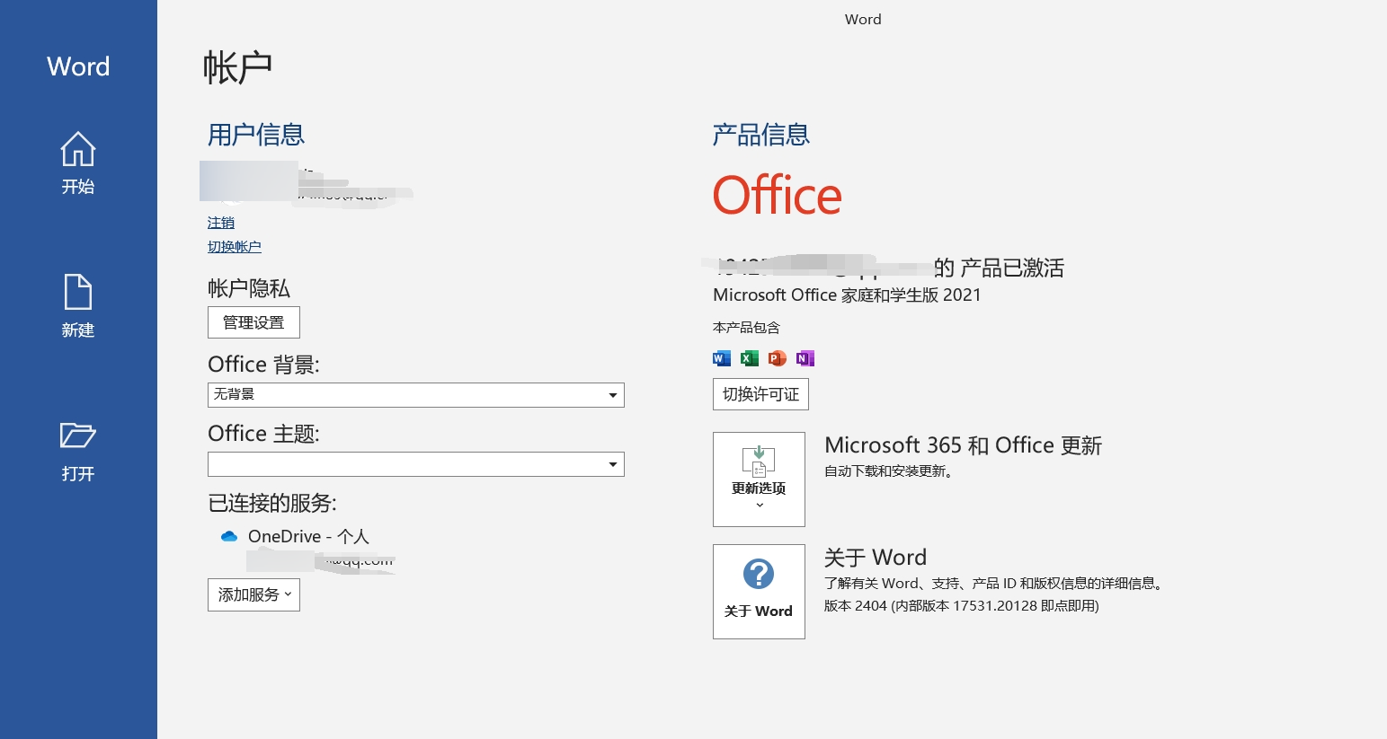Open 管理设置 privacy settings button
Viewport: 1387px width, 739px height.
253,322
